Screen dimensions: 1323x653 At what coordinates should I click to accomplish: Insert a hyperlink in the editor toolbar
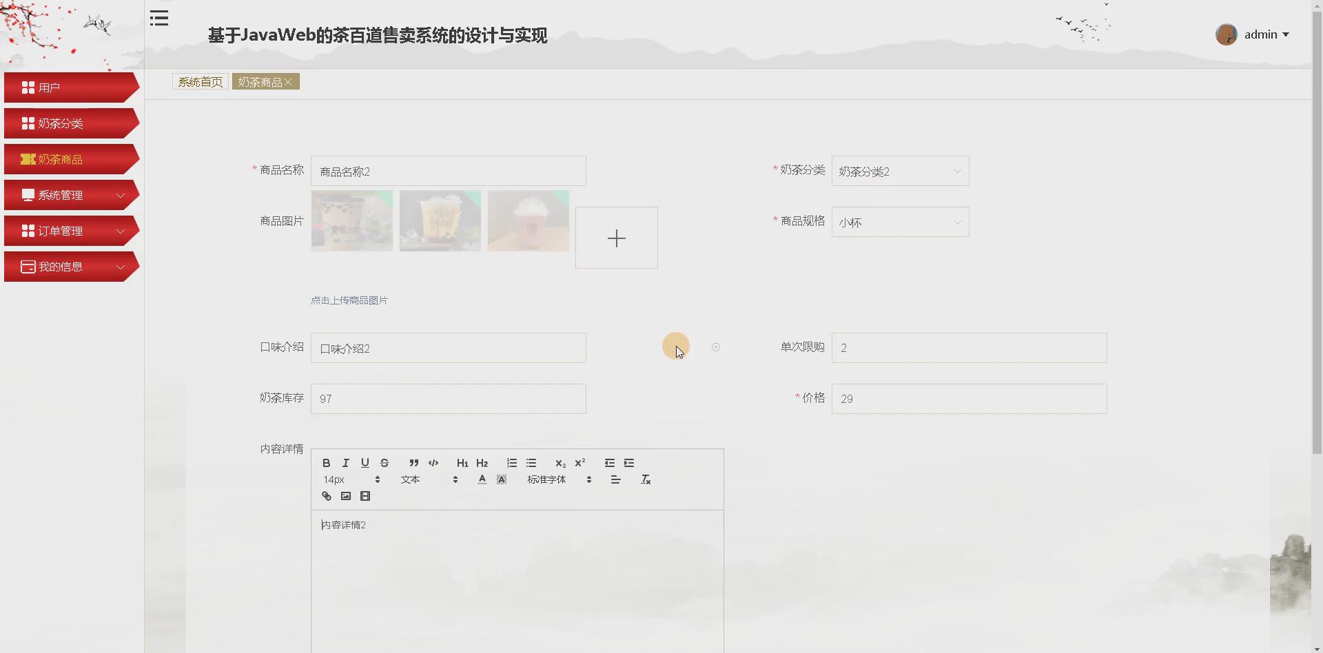326,496
